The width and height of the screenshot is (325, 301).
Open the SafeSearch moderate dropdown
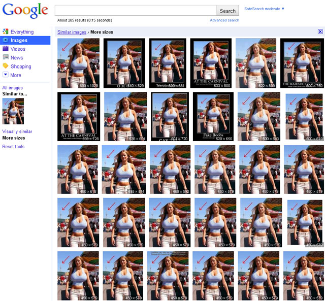(x=264, y=9)
